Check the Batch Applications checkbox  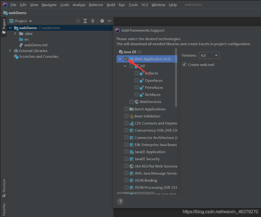(126, 109)
